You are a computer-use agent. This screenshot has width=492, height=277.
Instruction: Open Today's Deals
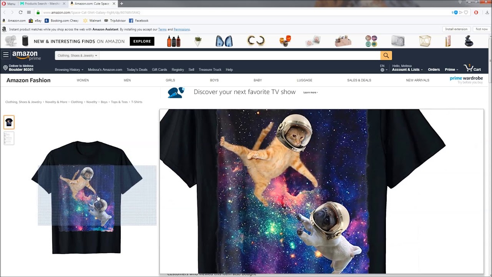[137, 70]
